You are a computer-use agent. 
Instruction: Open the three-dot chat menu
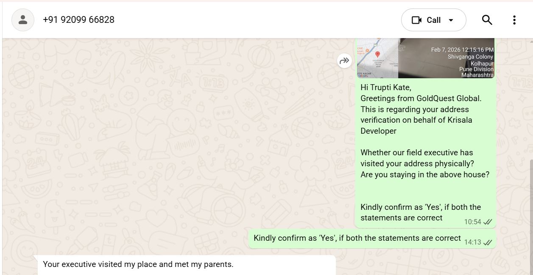pos(514,20)
